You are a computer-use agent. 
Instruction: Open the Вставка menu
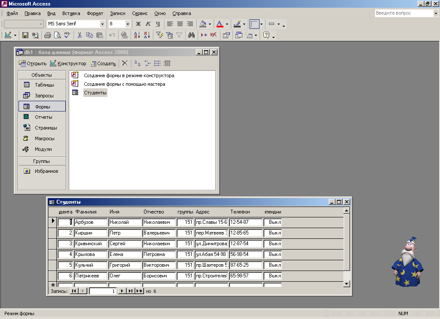click(71, 13)
